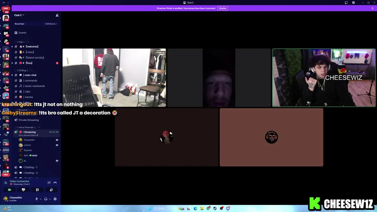The height and width of the screenshot is (212, 377).
Task: Collapse the Streamer category
Action: [24, 110]
